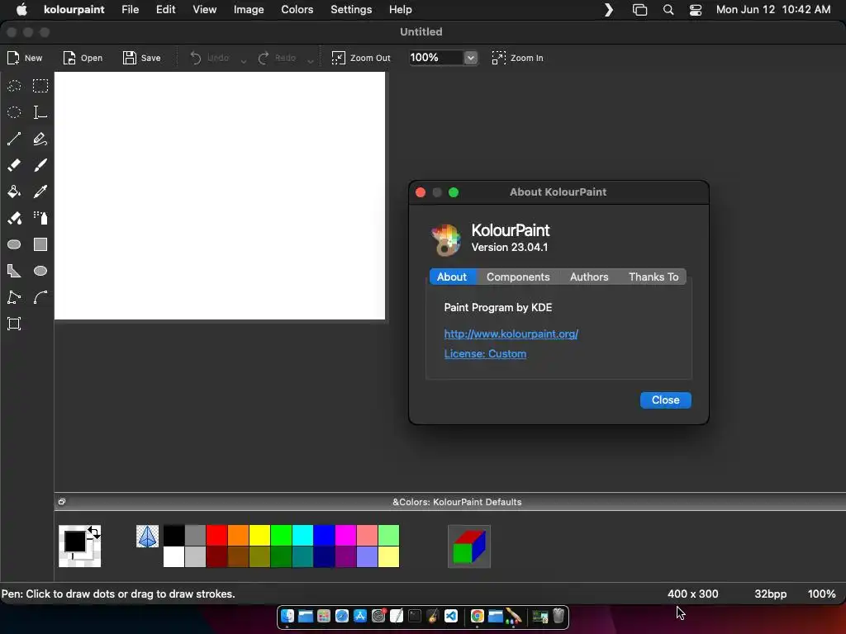
Task: Open the License: Custom link
Action: [x=485, y=353]
